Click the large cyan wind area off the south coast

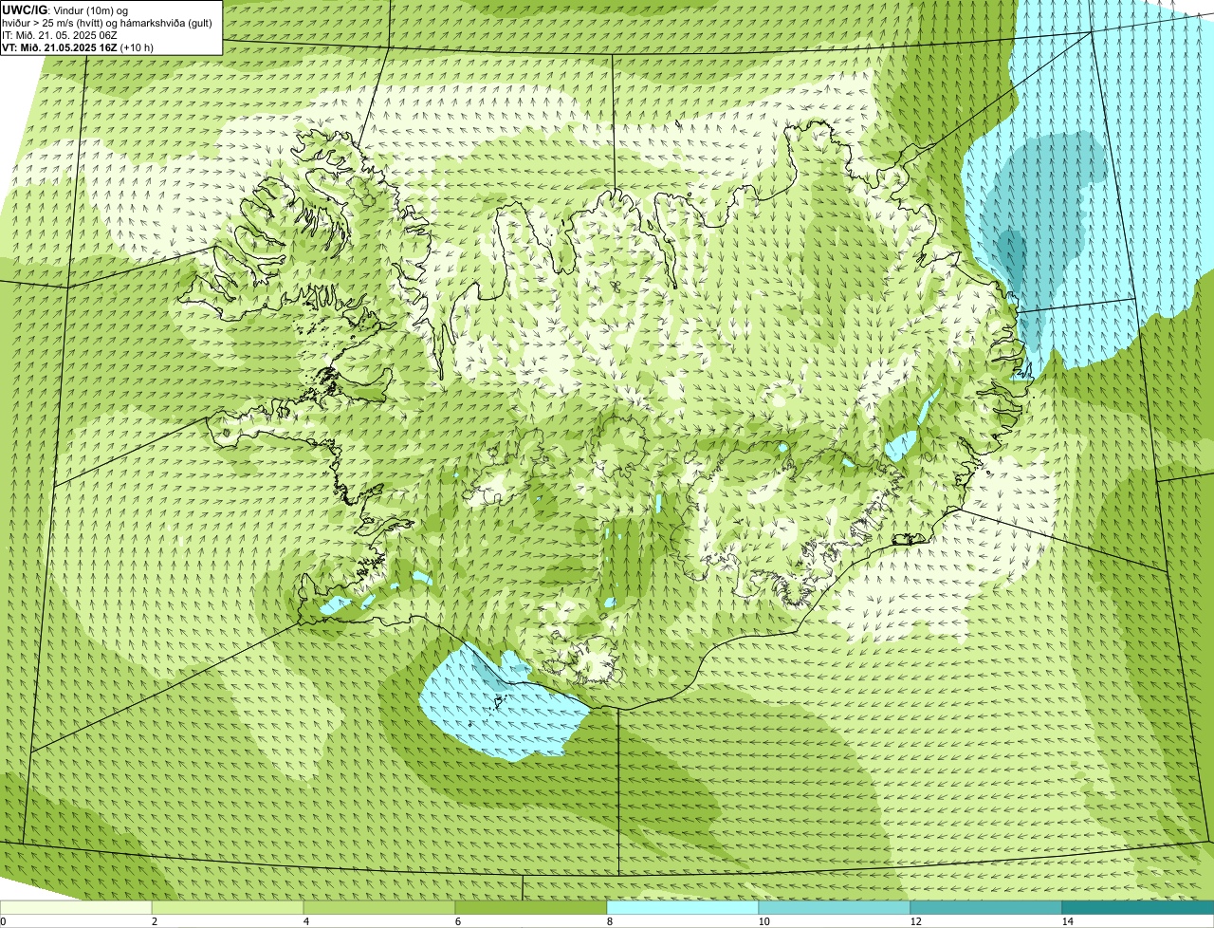[503, 707]
